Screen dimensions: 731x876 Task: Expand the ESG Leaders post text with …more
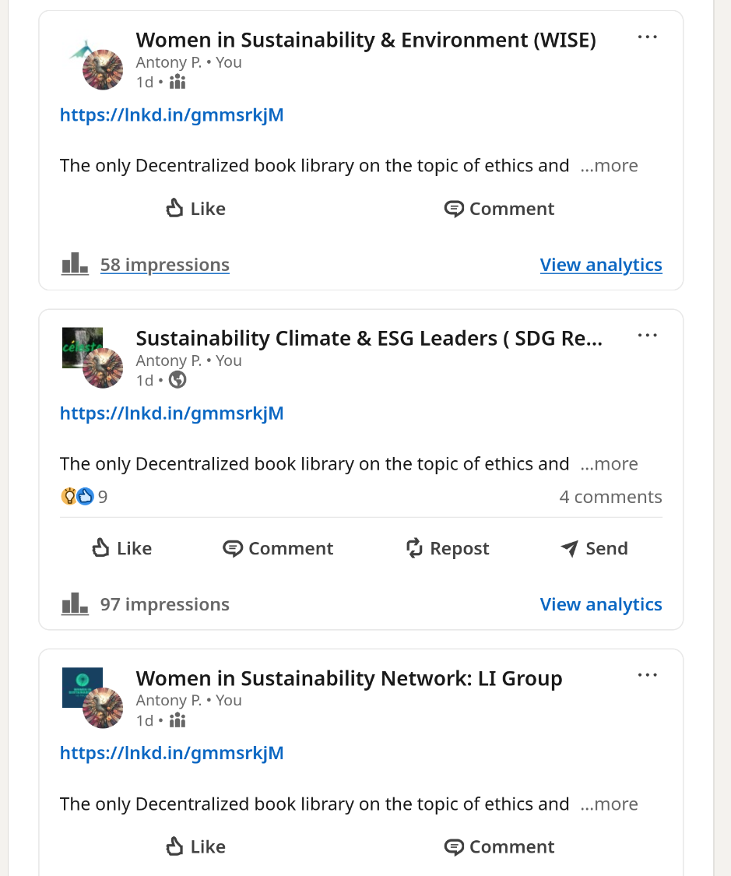point(610,464)
